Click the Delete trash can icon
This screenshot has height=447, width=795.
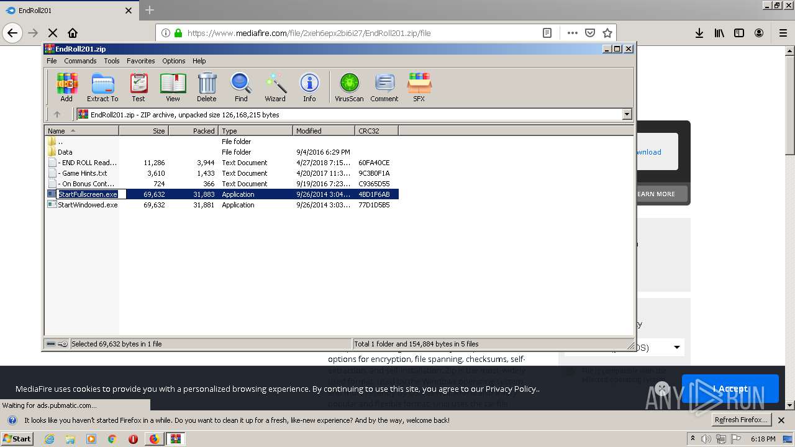207,87
